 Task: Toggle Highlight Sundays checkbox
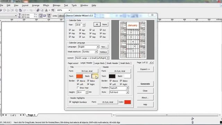70,102
